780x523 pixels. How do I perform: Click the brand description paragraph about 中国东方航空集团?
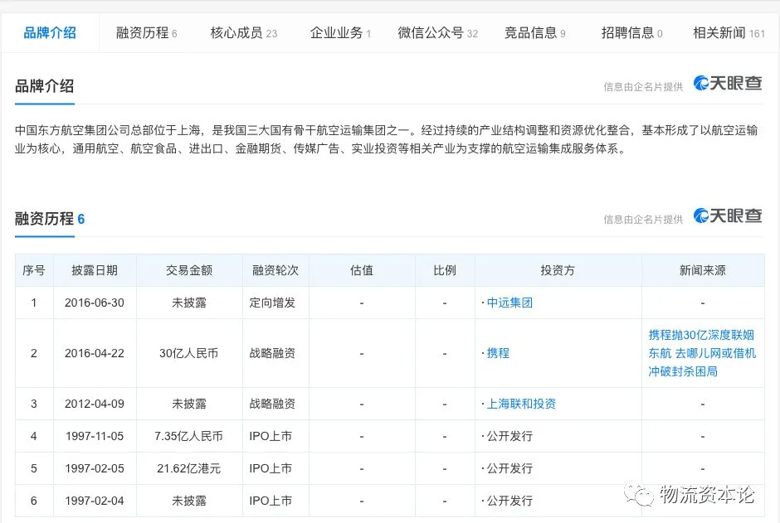(x=386, y=139)
